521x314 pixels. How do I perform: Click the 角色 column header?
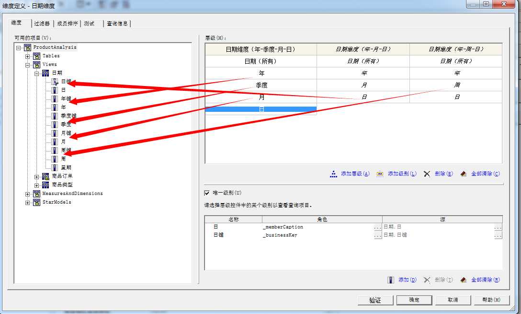(322, 219)
